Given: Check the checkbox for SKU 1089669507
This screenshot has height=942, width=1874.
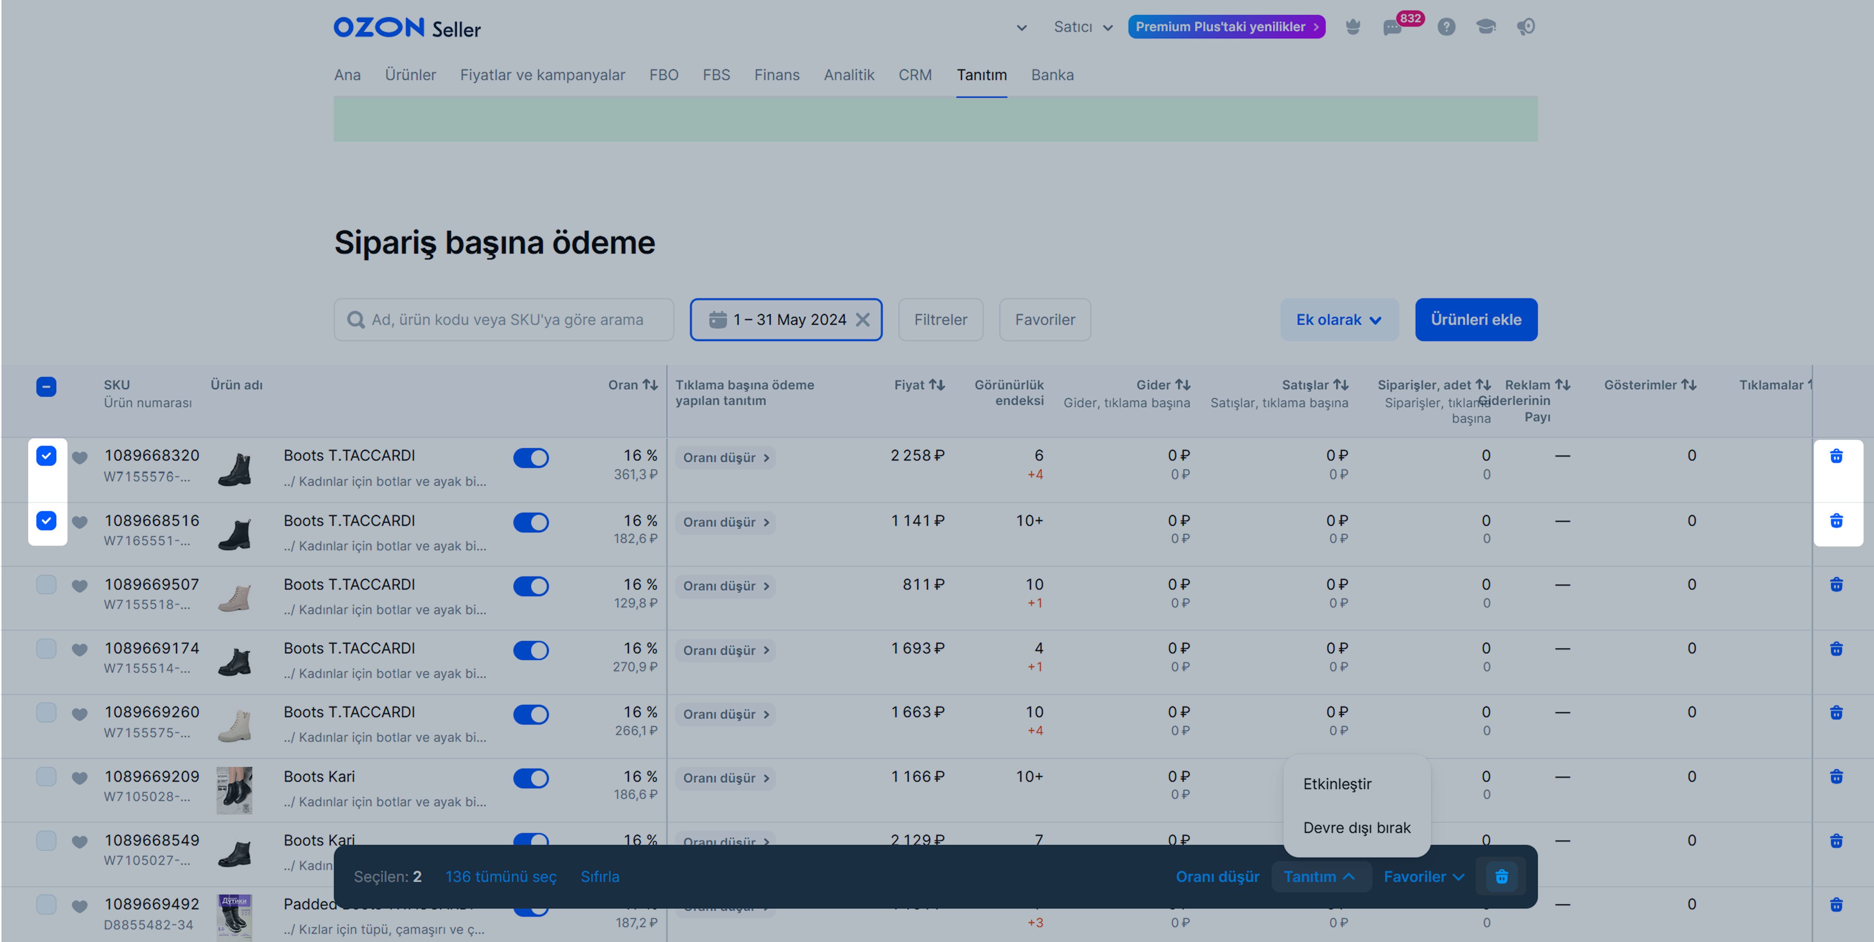Looking at the screenshot, I should click(46, 585).
